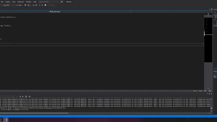This screenshot has height=122, width=217.
Task: Click the editor split handle above scrollbar
Action: pos(208,14)
